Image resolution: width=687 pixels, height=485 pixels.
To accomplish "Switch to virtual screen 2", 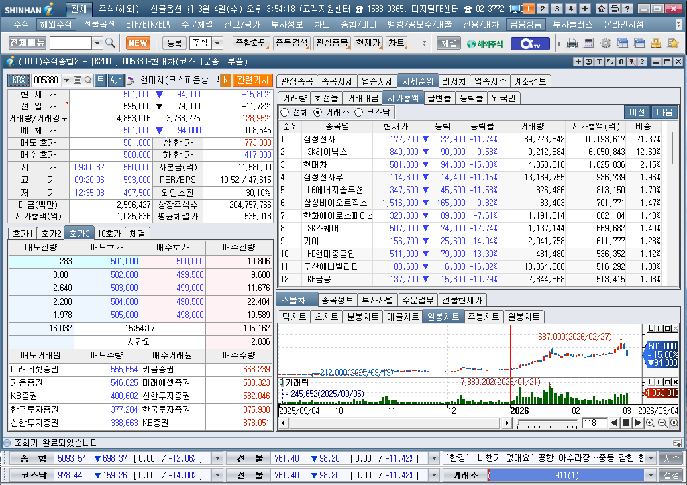I will 542,9.
